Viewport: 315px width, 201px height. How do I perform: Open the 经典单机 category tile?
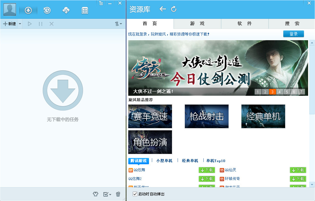[263, 116]
